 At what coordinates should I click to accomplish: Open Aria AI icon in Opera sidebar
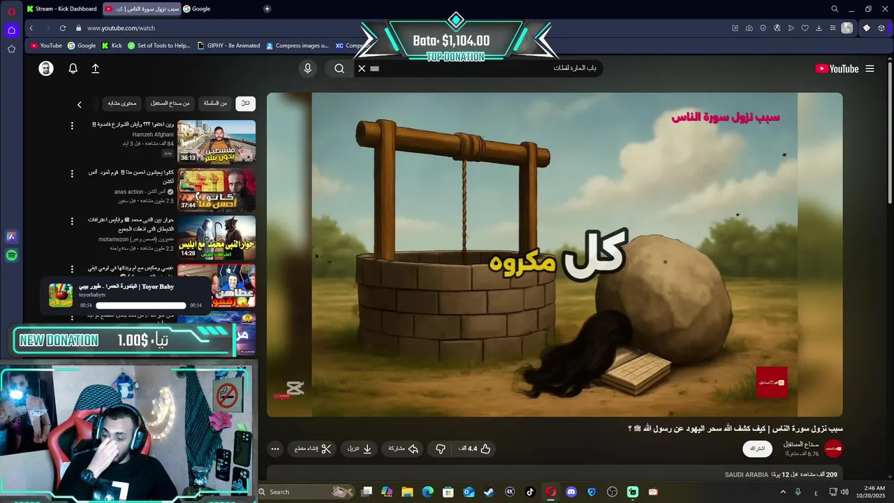[11, 237]
